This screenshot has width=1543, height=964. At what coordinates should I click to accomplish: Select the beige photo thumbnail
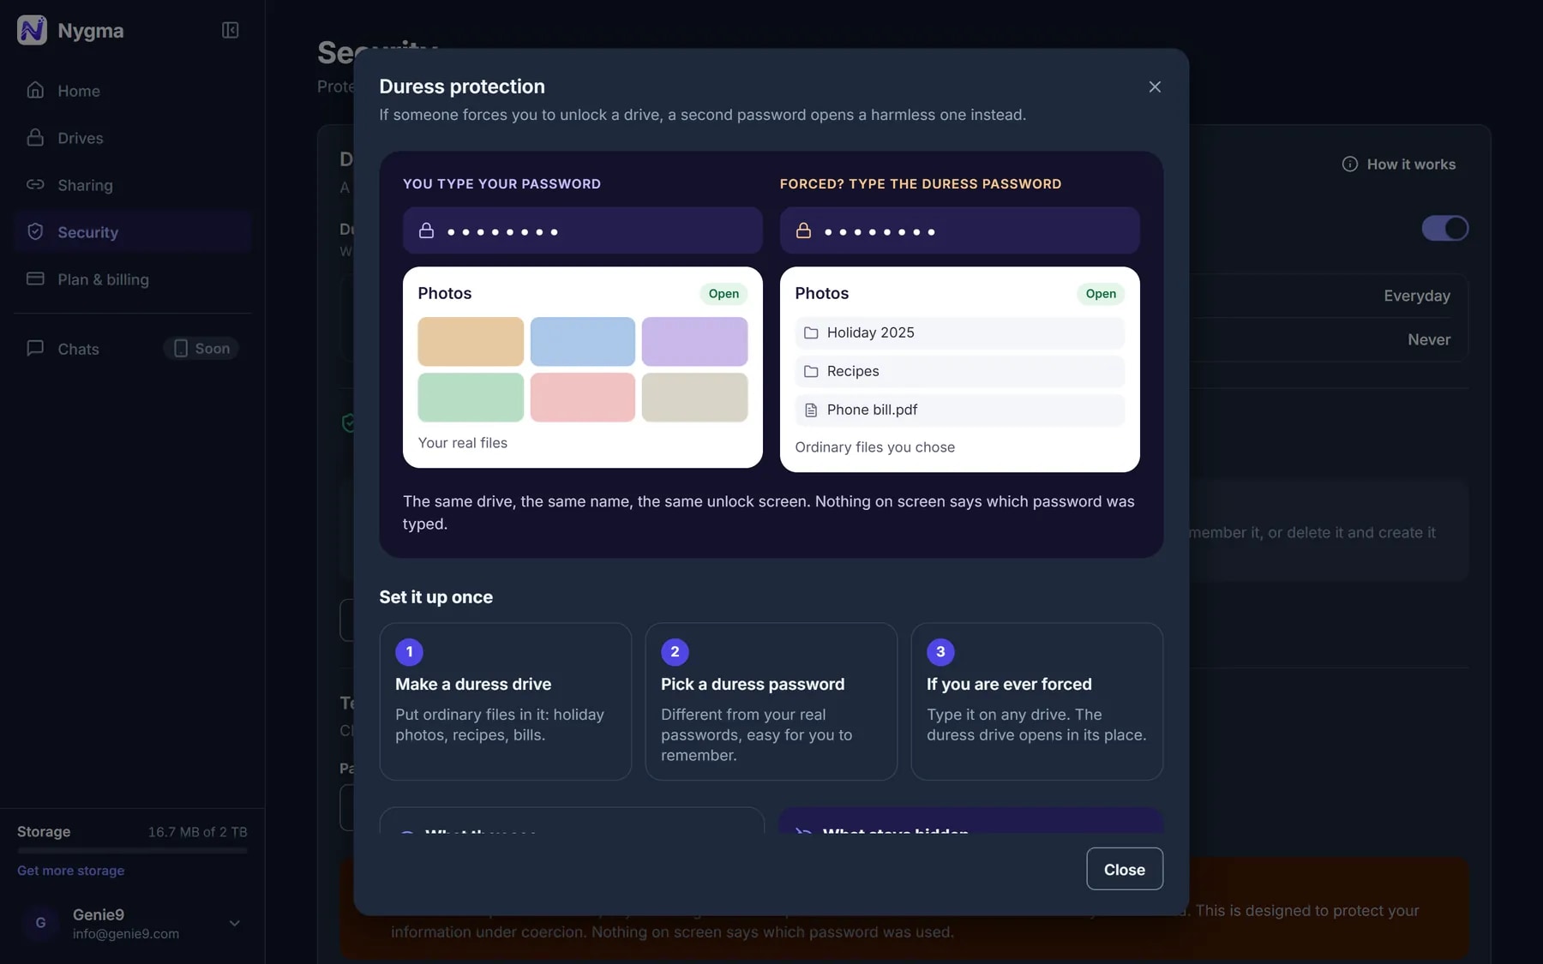click(x=694, y=398)
